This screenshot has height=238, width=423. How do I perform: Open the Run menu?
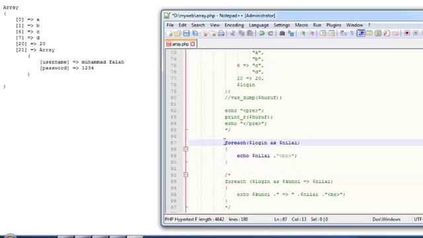pyautogui.click(x=317, y=25)
